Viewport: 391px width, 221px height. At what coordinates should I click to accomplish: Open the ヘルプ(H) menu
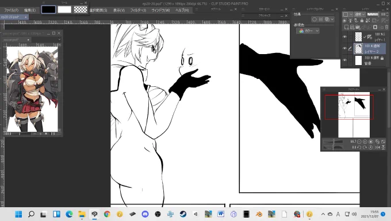tap(182, 10)
